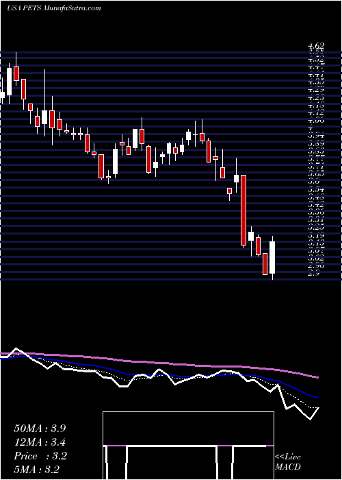Click the <<Live MACD label
The width and height of the screenshot is (342, 480).
(288, 462)
